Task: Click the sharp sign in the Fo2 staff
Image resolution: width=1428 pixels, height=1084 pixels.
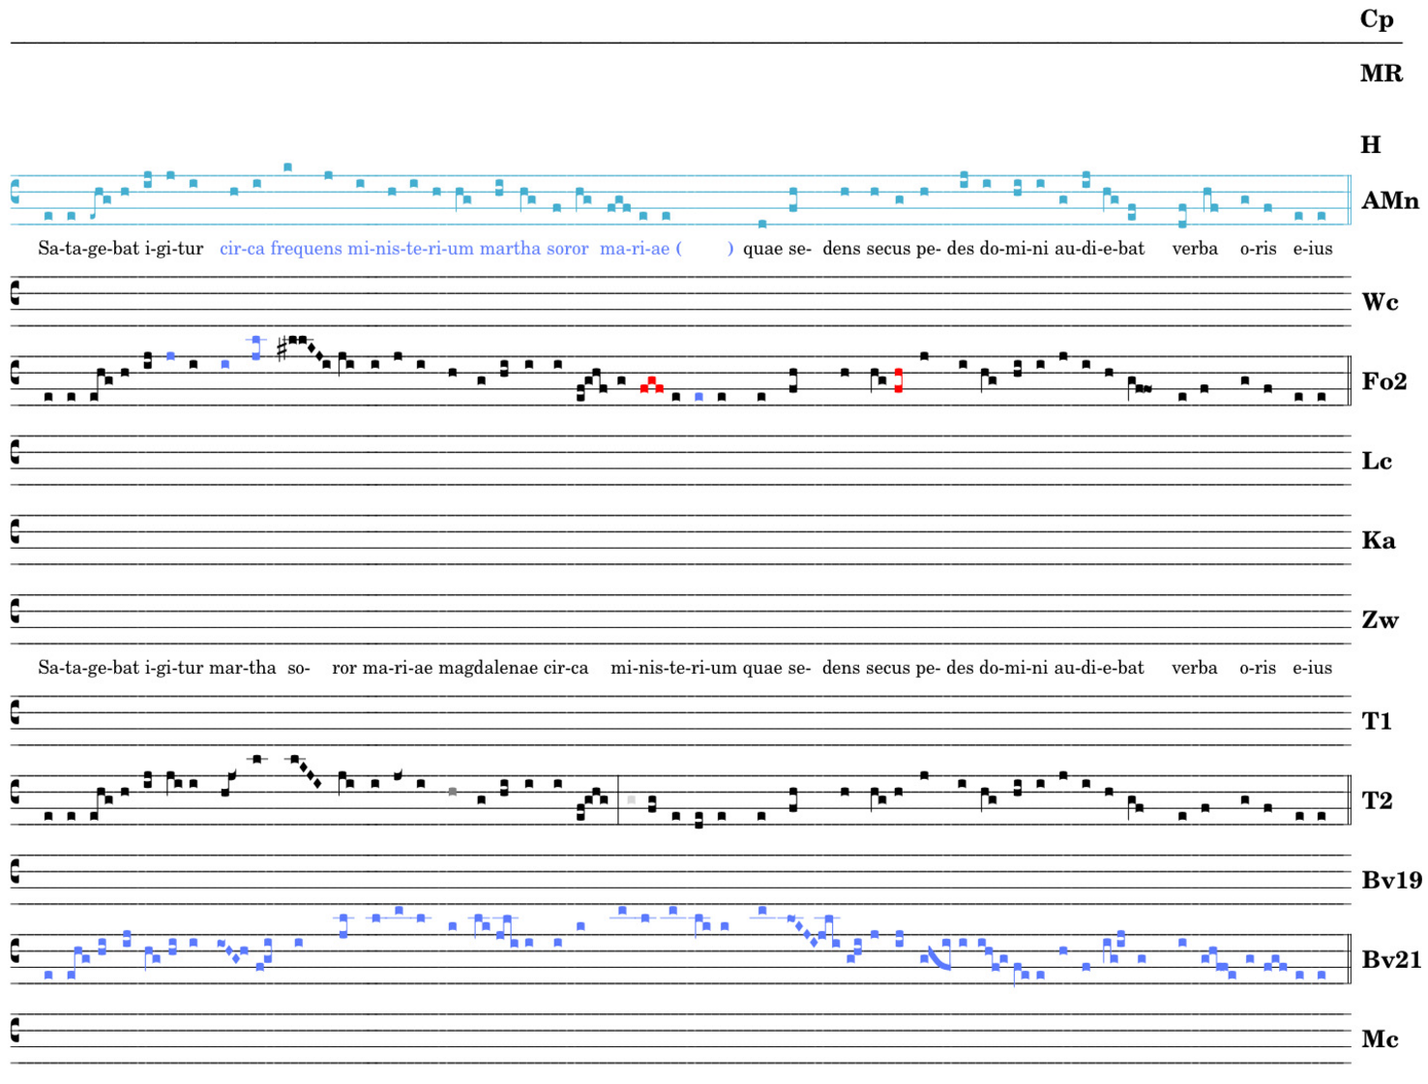Action: [282, 348]
